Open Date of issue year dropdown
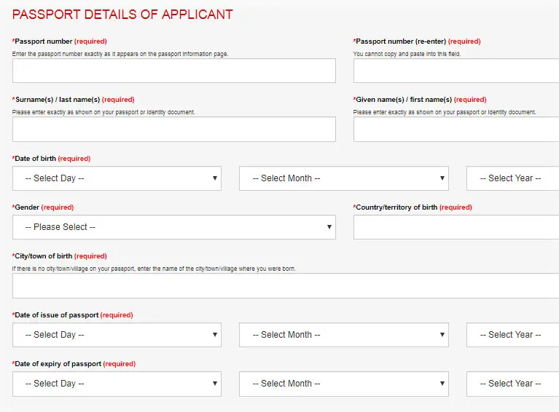Image resolution: width=559 pixels, height=412 pixels. point(512,335)
